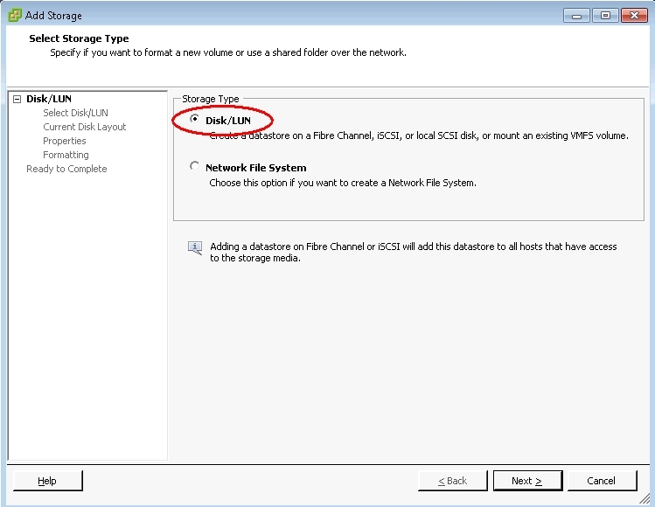Click the datastore info icon
The image size is (655, 507).
[195, 248]
